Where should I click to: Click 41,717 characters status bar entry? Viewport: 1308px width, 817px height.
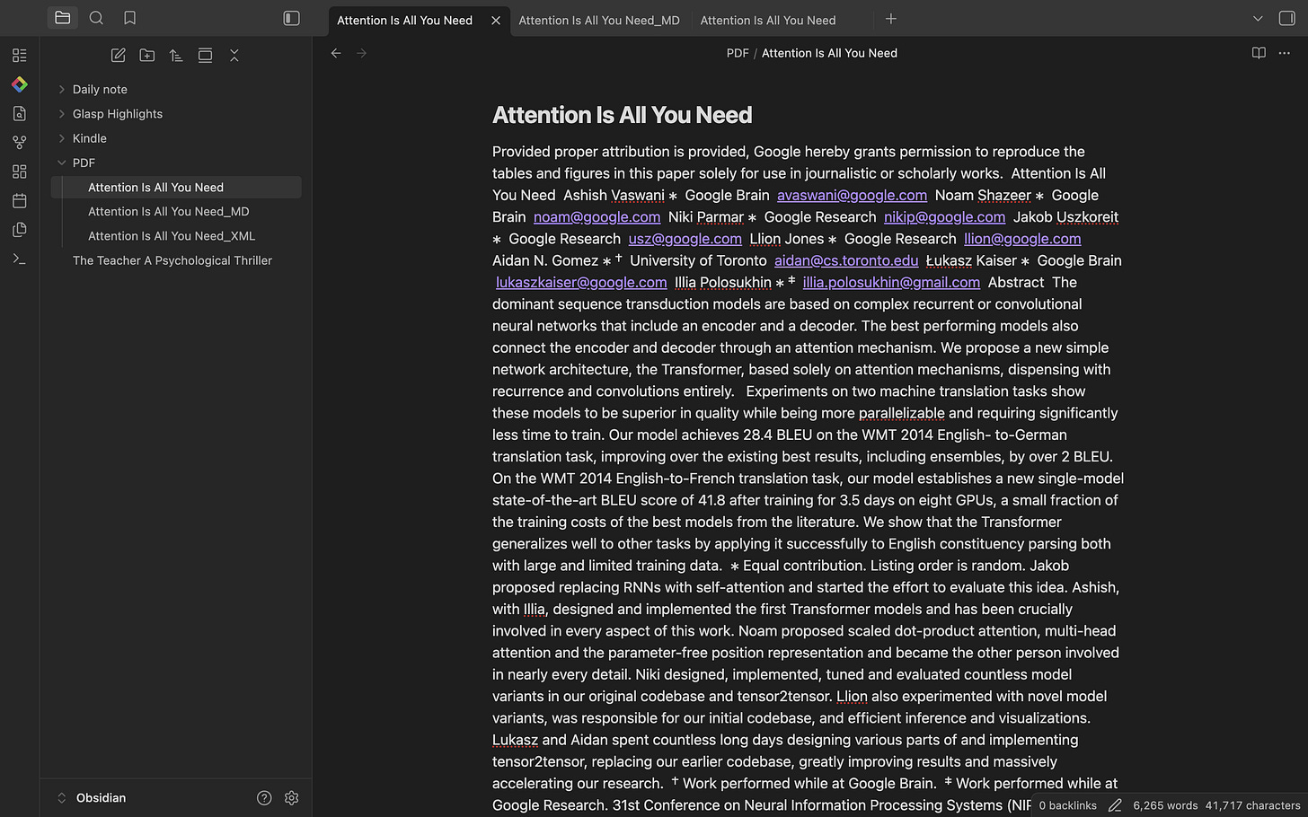point(1252,806)
